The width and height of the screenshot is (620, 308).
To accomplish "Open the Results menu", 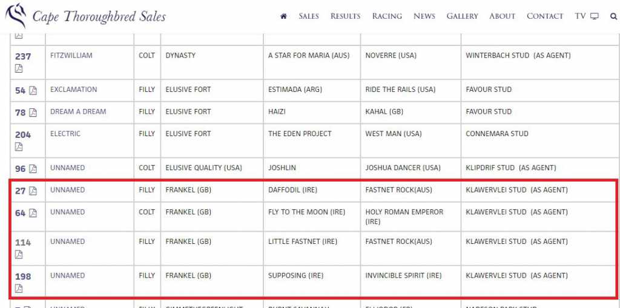I will [x=345, y=16].
